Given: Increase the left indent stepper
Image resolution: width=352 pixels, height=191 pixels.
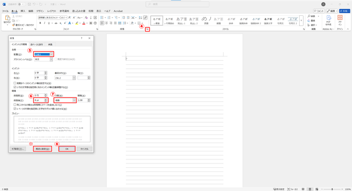Looking at the screenshot, I should [x=45, y=72].
